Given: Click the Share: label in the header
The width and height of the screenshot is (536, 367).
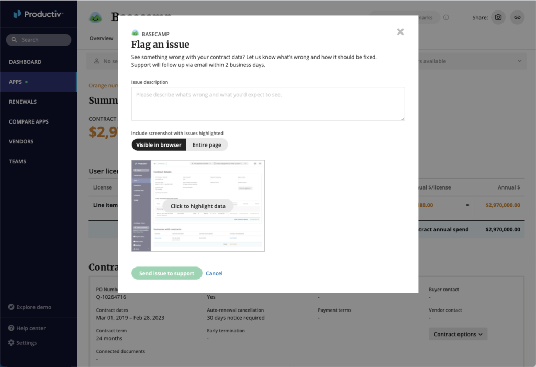Looking at the screenshot, I should (480, 17).
